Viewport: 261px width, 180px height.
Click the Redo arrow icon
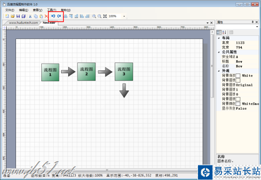[x=59, y=16]
